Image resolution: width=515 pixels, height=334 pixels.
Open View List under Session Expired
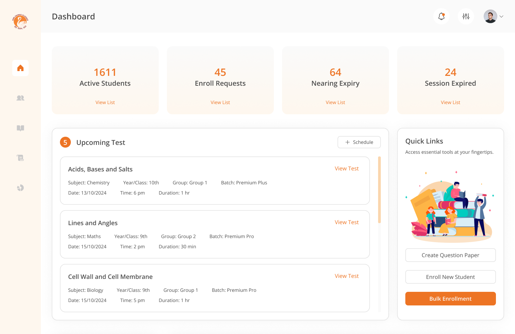pyautogui.click(x=450, y=102)
